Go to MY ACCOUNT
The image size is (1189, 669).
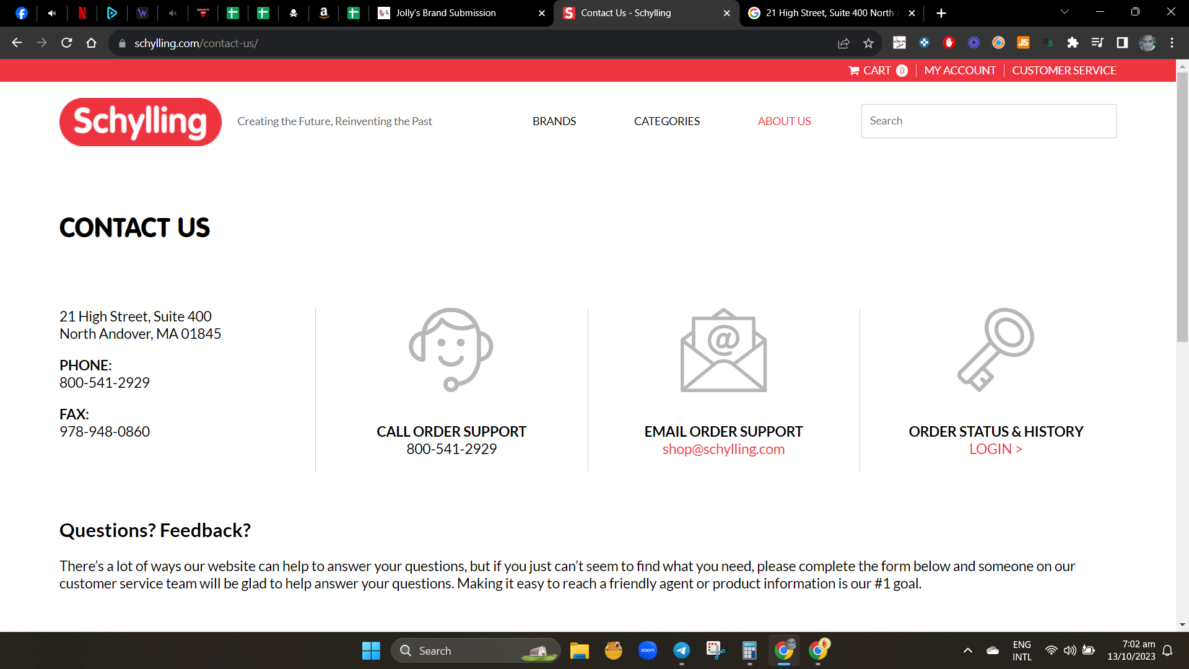(x=960, y=71)
